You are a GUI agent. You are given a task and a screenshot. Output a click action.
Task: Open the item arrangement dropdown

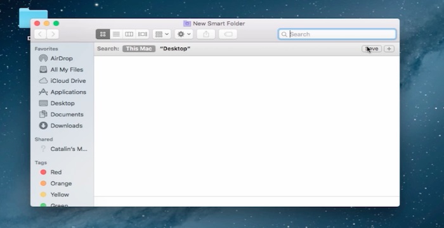click(162, 34)
